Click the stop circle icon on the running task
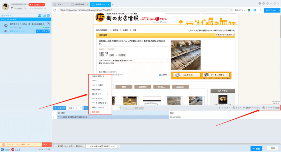The image size is (281, 152). pos(48,24)
